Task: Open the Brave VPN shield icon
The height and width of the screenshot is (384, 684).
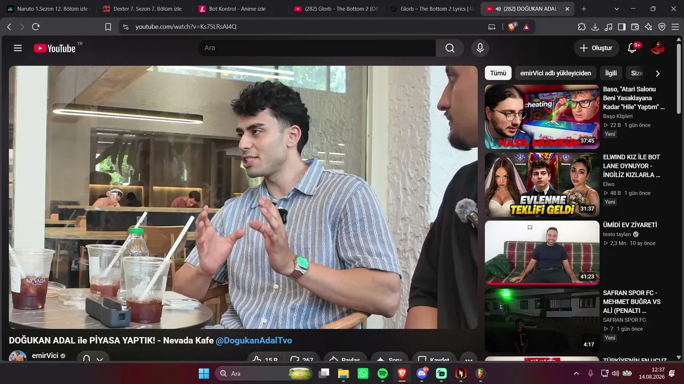Action: [662, 27]
